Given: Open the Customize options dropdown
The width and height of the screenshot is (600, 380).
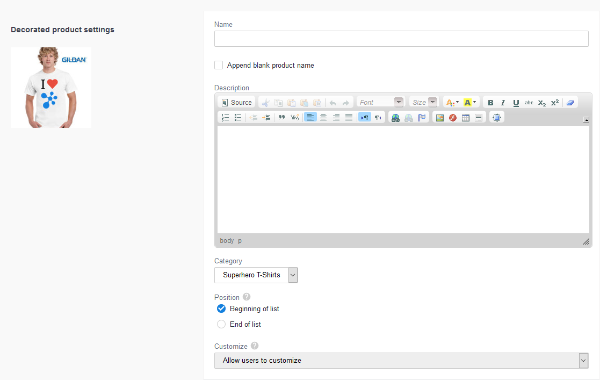Looking at the screenshot, I should click(583, 361).
